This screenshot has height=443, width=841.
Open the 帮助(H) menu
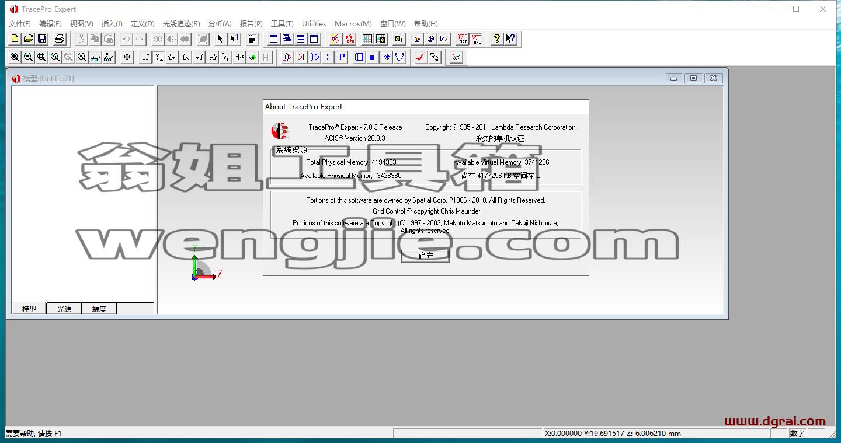425,24
